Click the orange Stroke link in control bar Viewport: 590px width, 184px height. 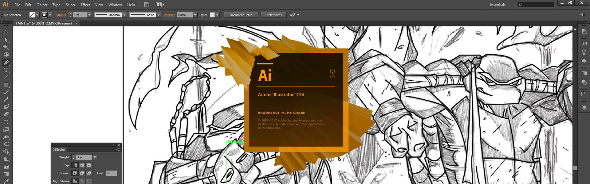(x=61, y=15)
